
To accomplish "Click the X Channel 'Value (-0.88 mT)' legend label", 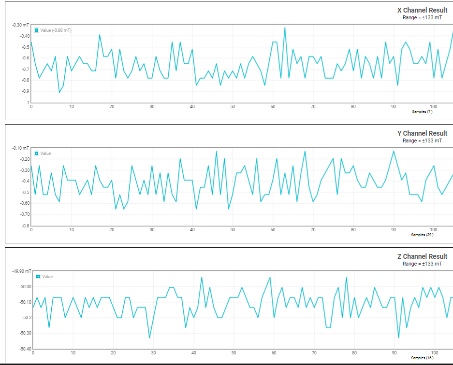I will 56,30.
